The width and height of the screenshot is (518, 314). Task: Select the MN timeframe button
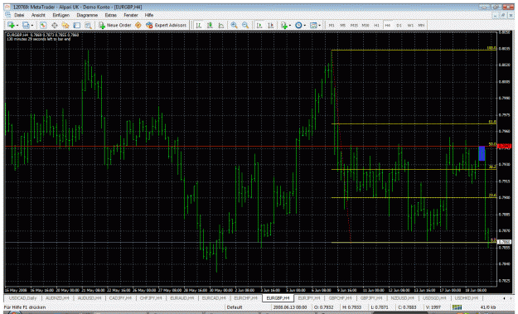pyautogui.click(x=421, y=25)
